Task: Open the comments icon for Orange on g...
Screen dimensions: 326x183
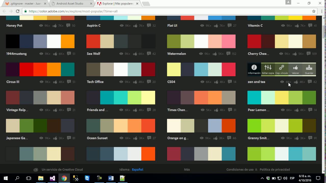Action: 229,138
